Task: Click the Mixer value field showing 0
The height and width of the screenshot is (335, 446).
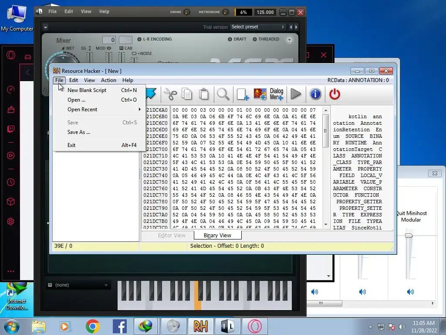Action: click(109, 40)
